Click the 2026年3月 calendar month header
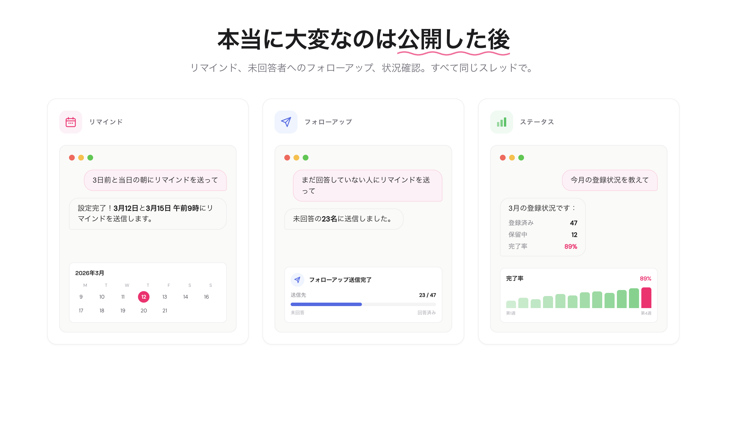The image size is (729, 437). click(x=90, y=273)
